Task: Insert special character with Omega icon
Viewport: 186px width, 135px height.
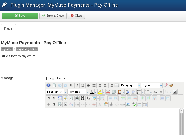Action: click(175, 92)
